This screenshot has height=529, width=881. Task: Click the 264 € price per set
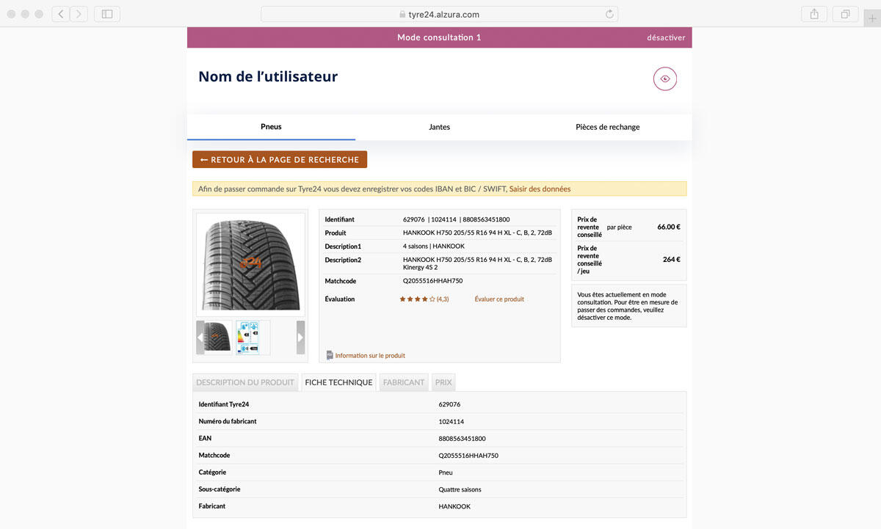point(672,259)
